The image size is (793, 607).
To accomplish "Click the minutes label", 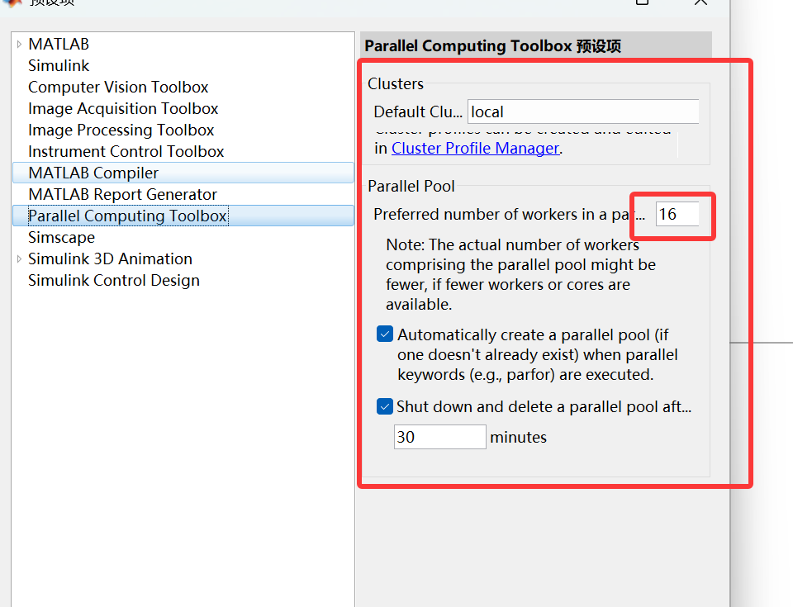I will tap(519, 438).
